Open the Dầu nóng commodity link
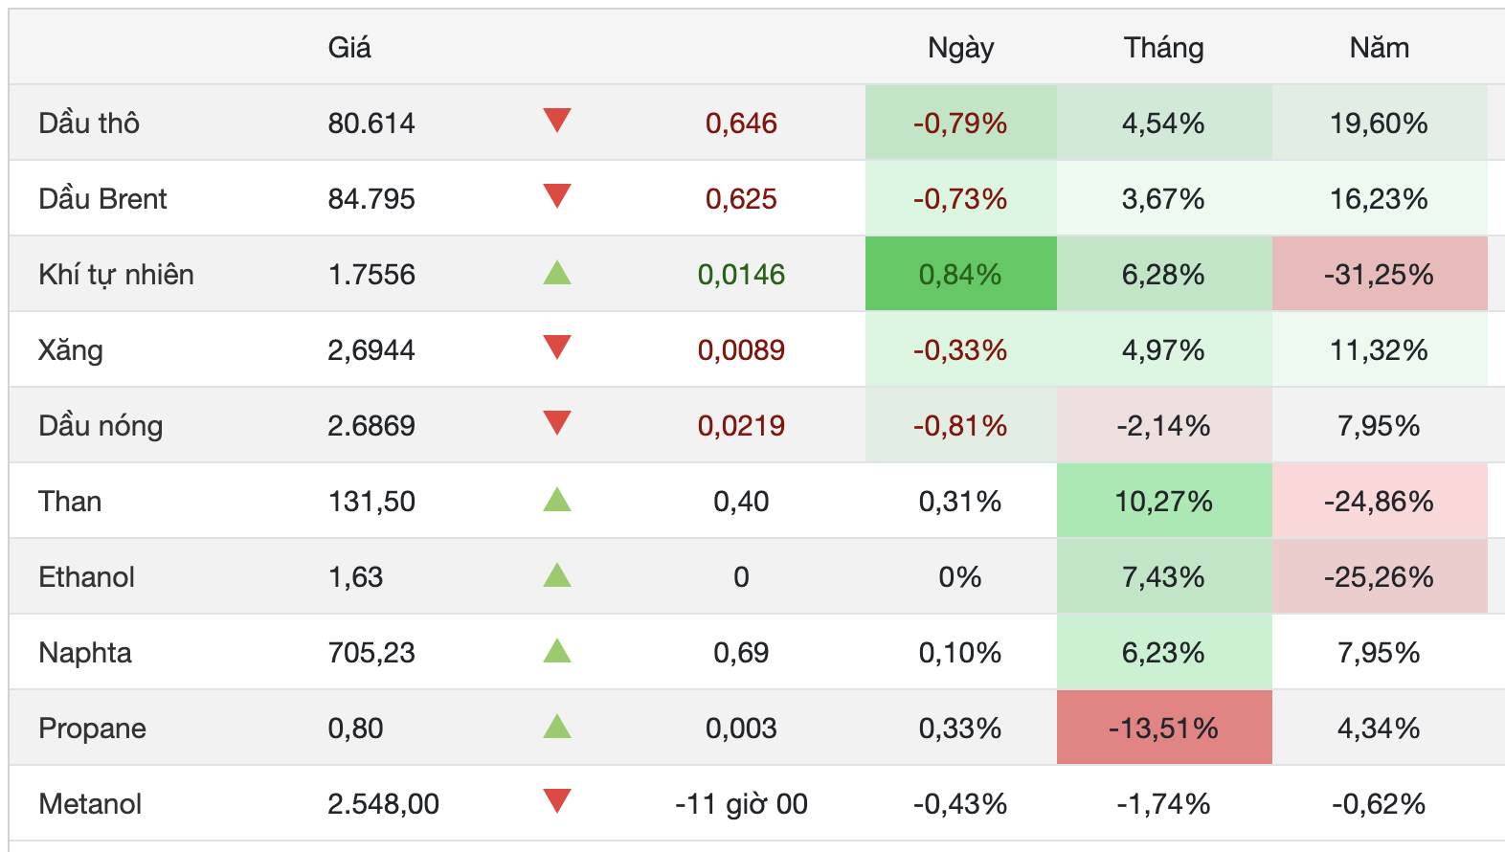Viewport: 1505px width, 852px height. coord(101,426)
